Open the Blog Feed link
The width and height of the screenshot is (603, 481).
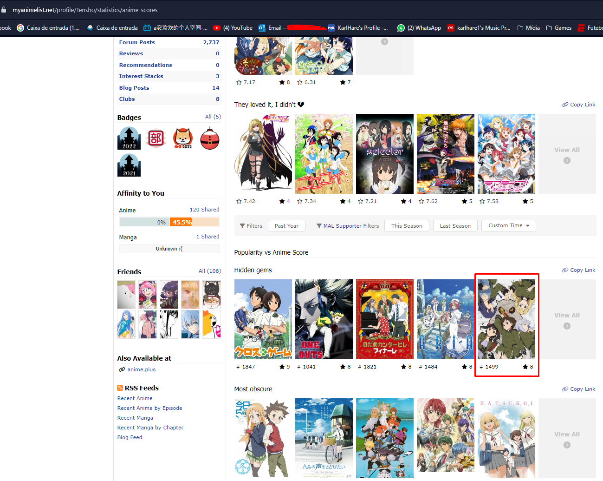[130, 437]
